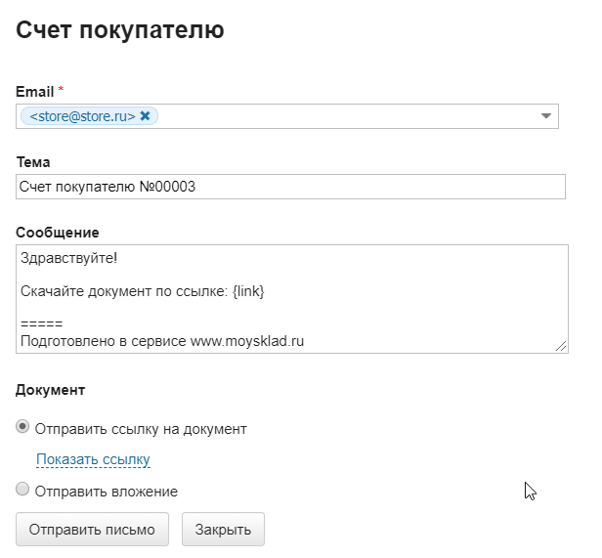Place cursor on the {link} placeholder in message
602x558 pixels.
pos(248,291)
